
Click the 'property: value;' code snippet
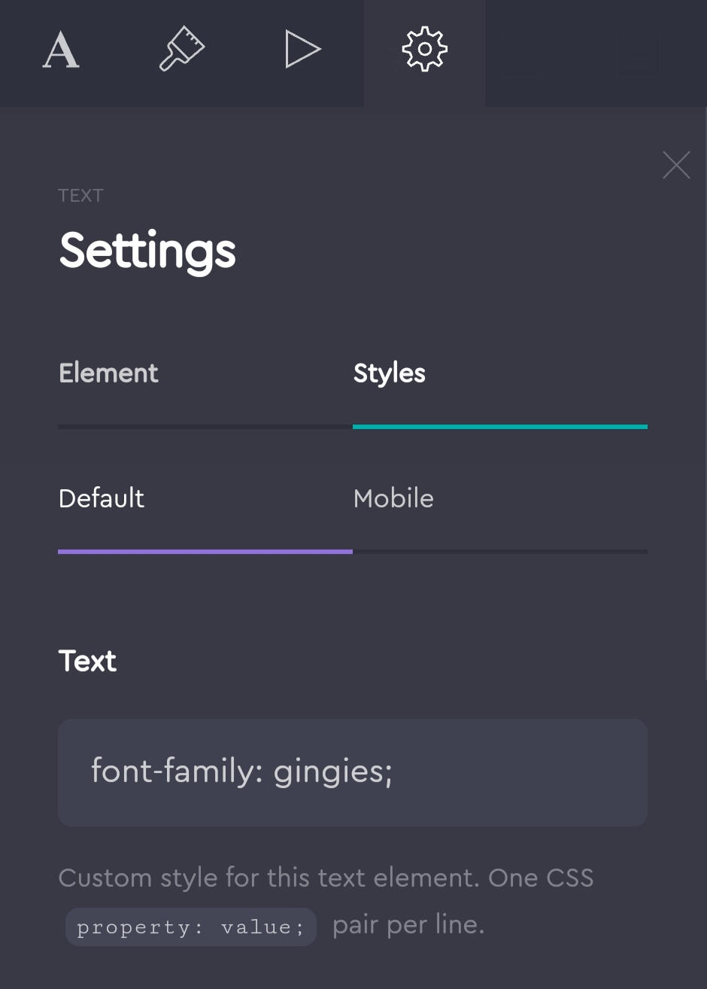pyautogui.click(x=190, y=927)
